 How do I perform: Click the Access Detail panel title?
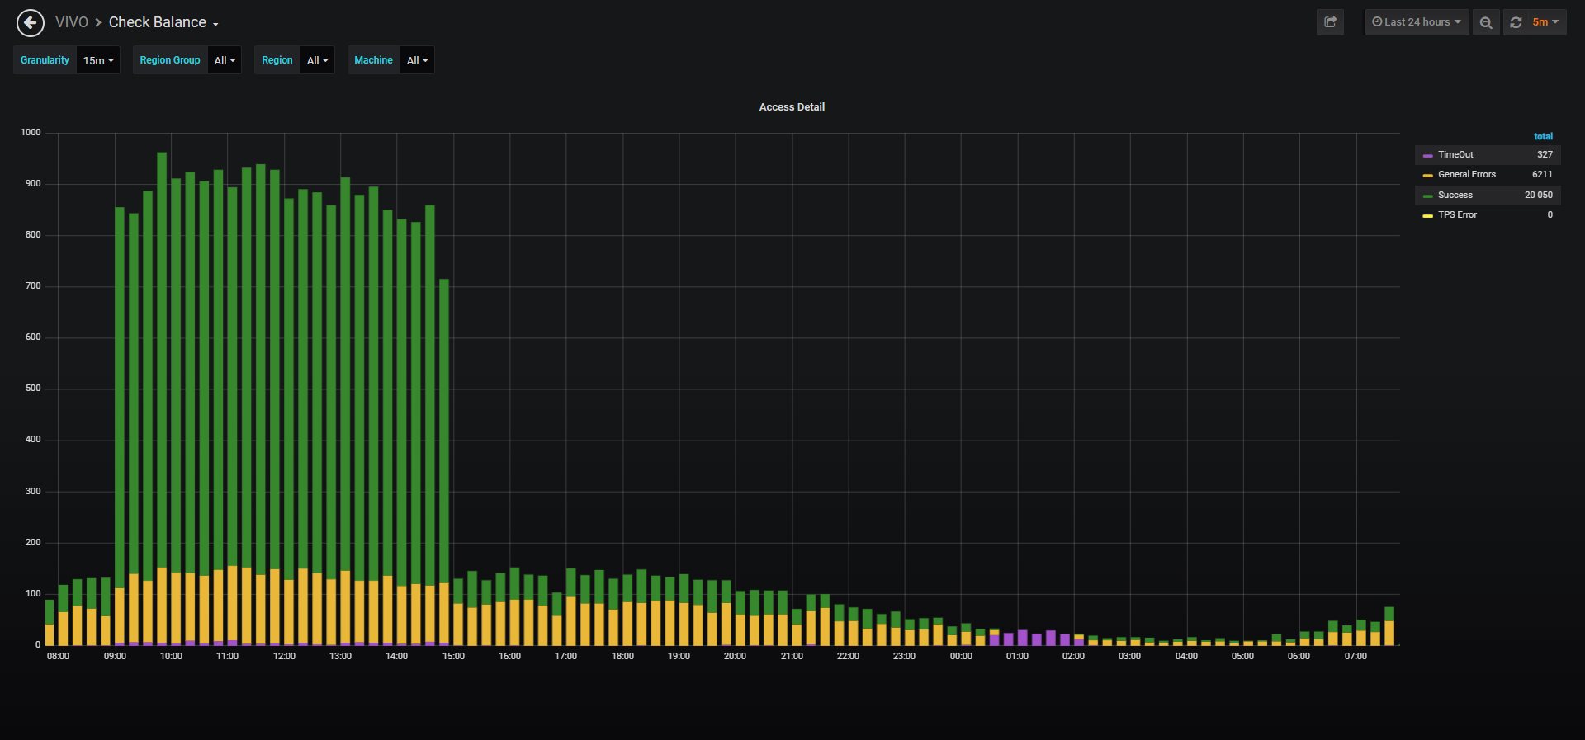[792, 107]
